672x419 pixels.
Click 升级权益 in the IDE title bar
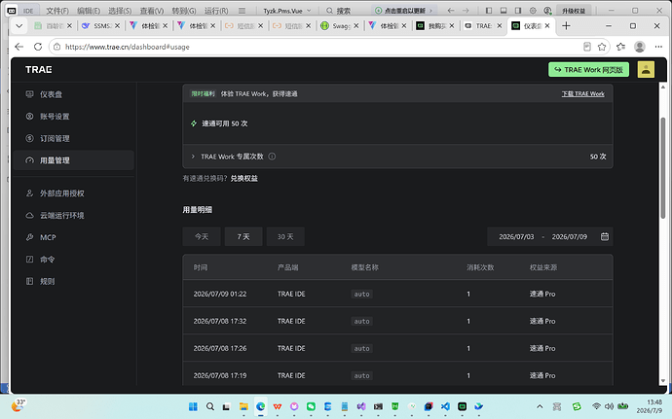574,11
